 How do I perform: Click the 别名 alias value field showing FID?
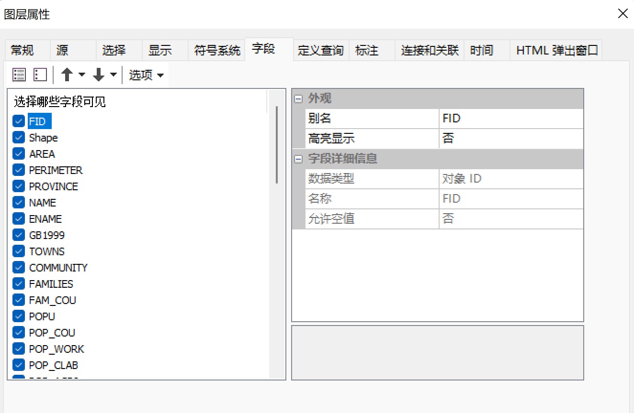(510, 118)
